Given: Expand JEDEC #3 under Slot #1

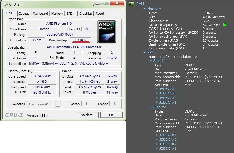Looking at the screenshot, I should [x=157, y=94].
